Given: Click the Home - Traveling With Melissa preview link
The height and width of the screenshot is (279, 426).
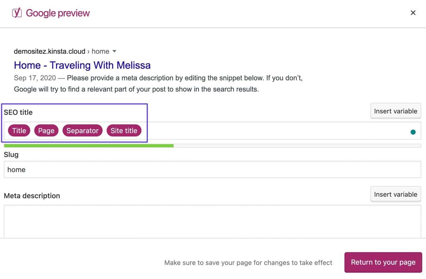Looking at the screenshot, I should coord(82,65).
